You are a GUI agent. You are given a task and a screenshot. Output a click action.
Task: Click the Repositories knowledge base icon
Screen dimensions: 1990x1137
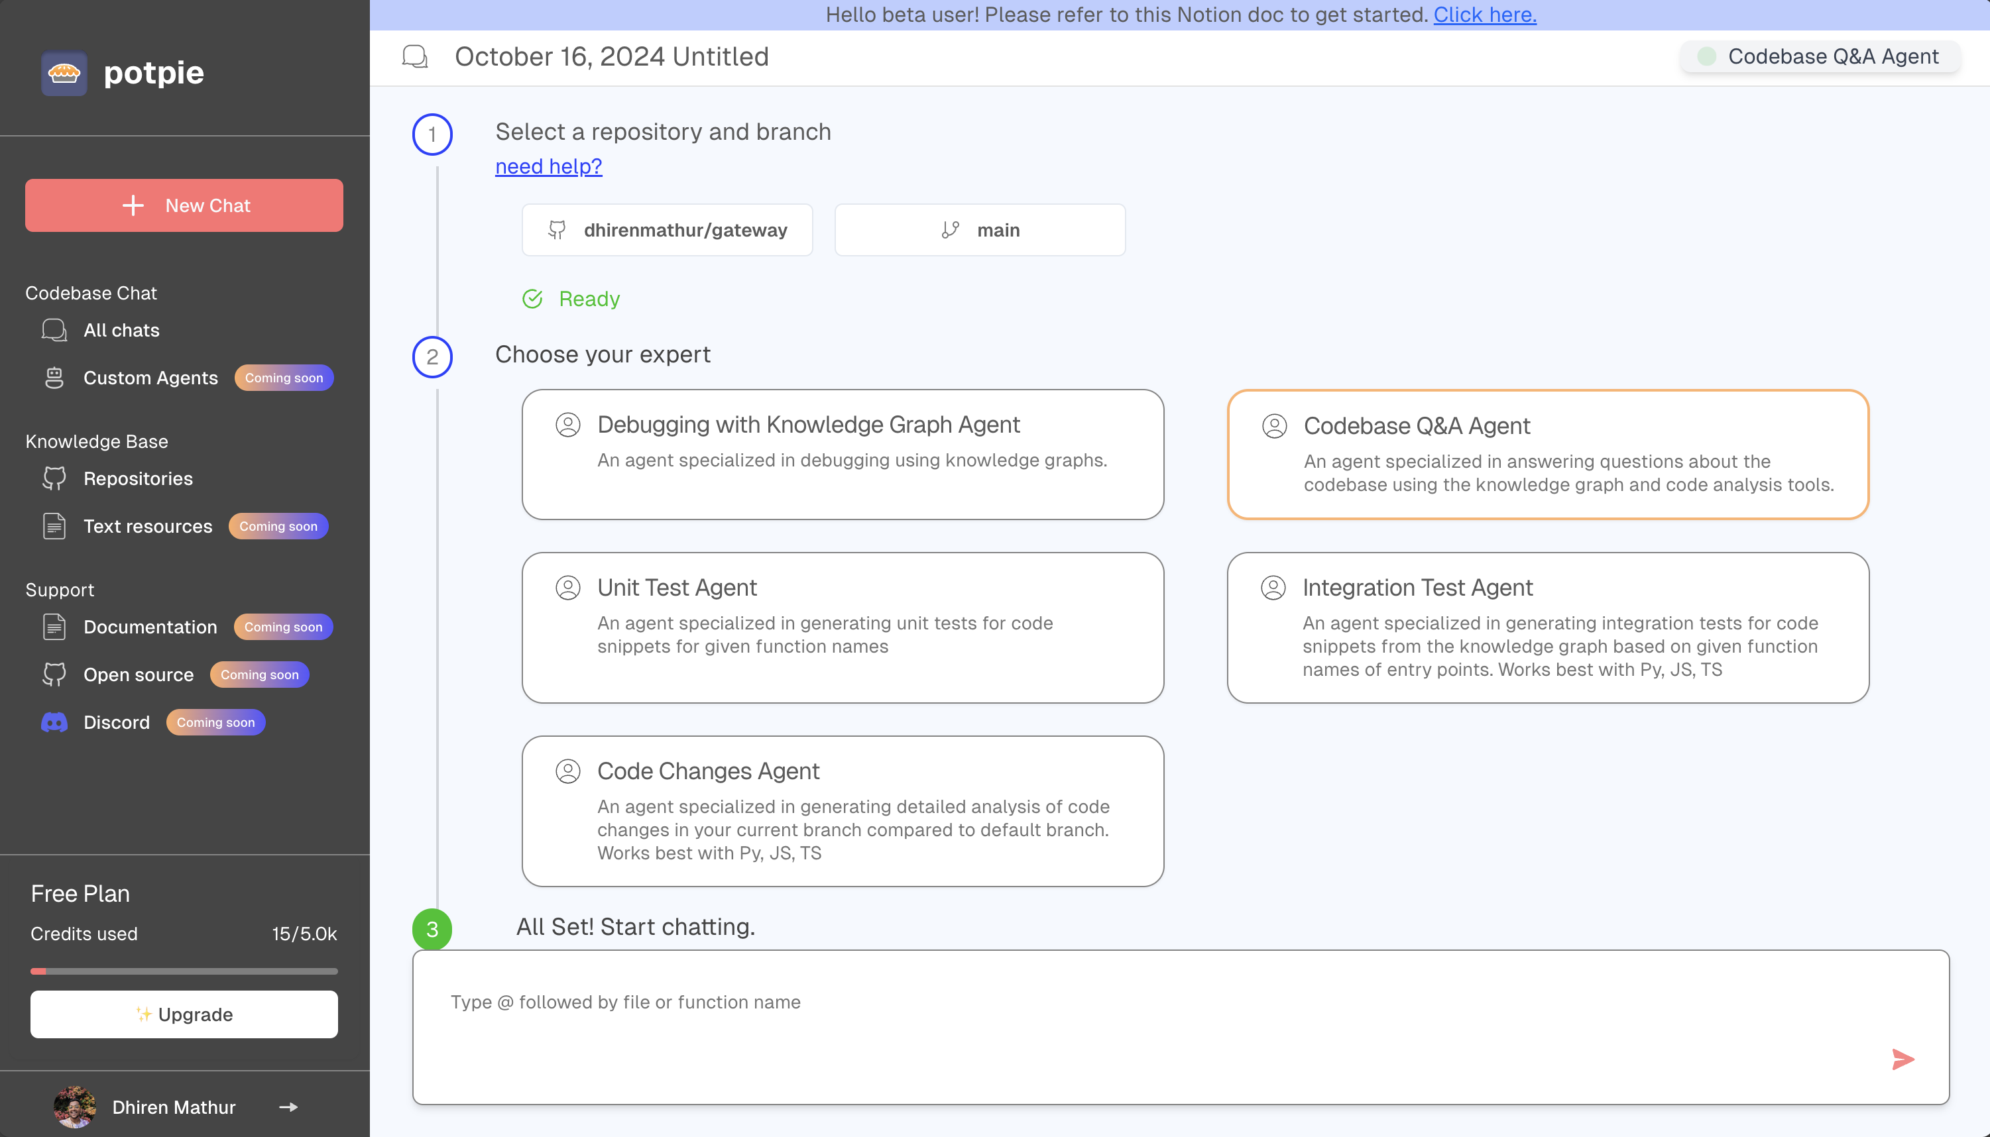(x=54, y=477)
